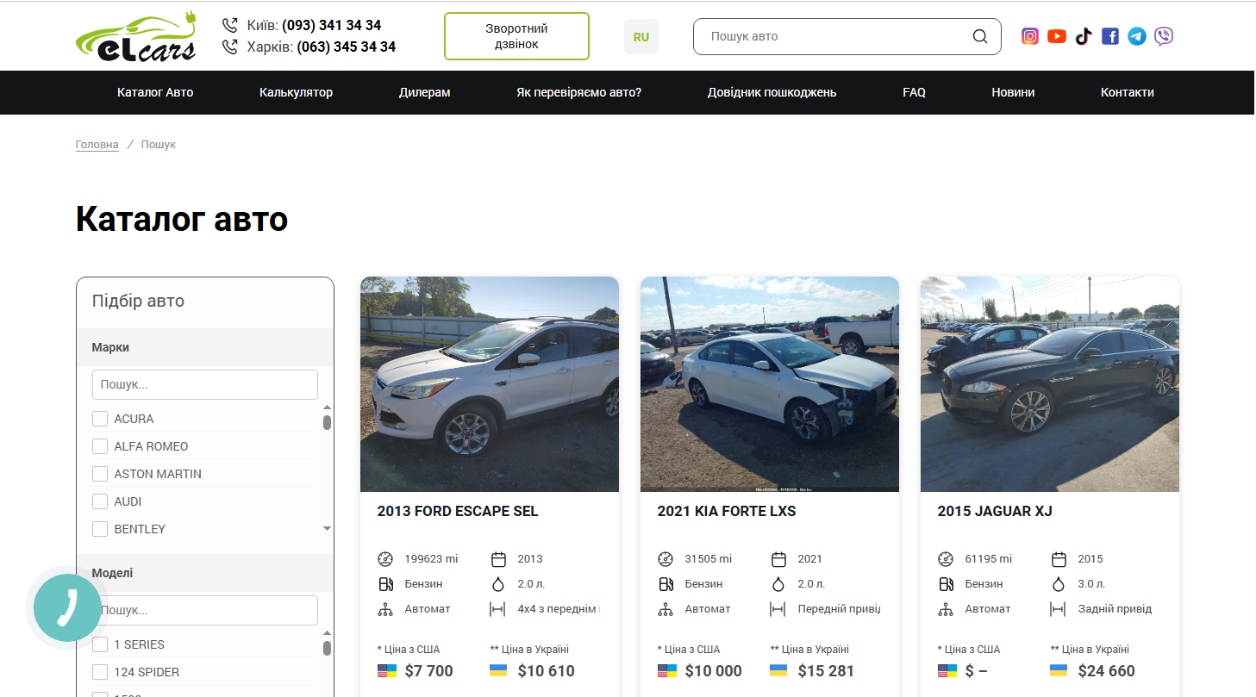Screen dimensions: 1256x697
Task: Click the brands list scrollbar thumb
Action: (327, 422)
